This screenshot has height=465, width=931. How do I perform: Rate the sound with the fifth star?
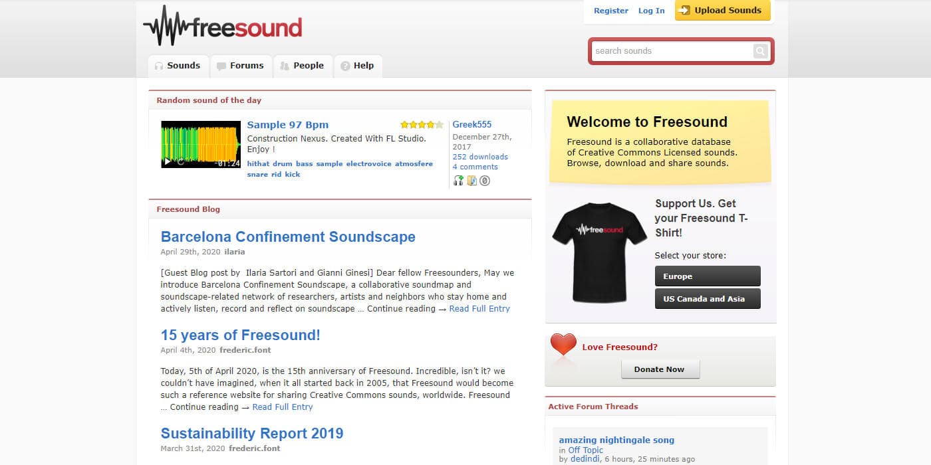tap(439, 124)
